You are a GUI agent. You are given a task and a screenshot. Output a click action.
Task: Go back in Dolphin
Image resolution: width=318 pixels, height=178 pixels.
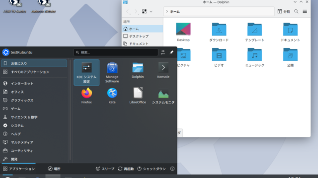tap(127, 11)
